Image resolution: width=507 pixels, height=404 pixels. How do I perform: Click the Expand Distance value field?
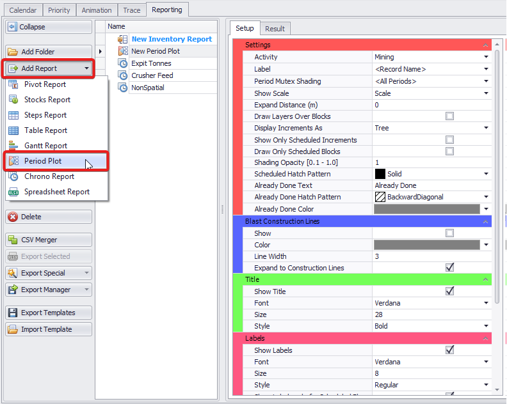point(431,105)
